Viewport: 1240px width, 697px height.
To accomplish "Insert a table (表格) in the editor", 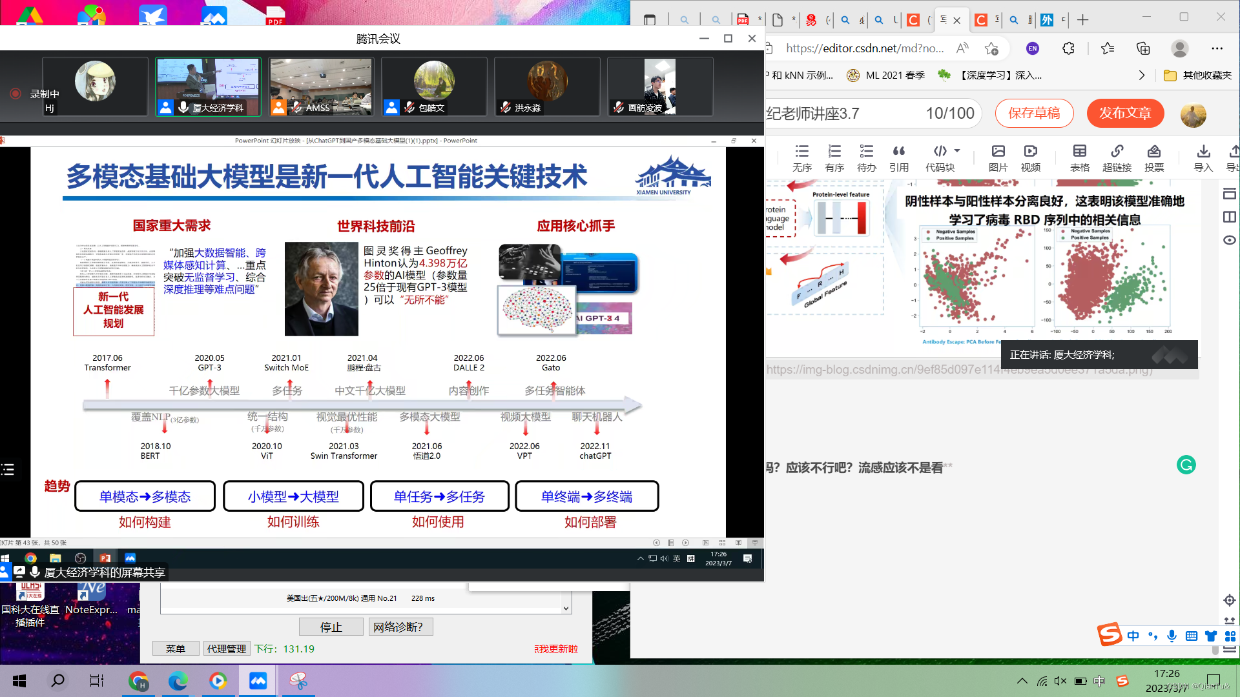I will [1080, 158].
